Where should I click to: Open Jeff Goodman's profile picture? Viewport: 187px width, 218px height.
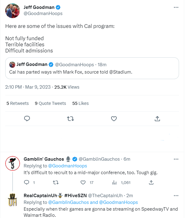[13, 11]
